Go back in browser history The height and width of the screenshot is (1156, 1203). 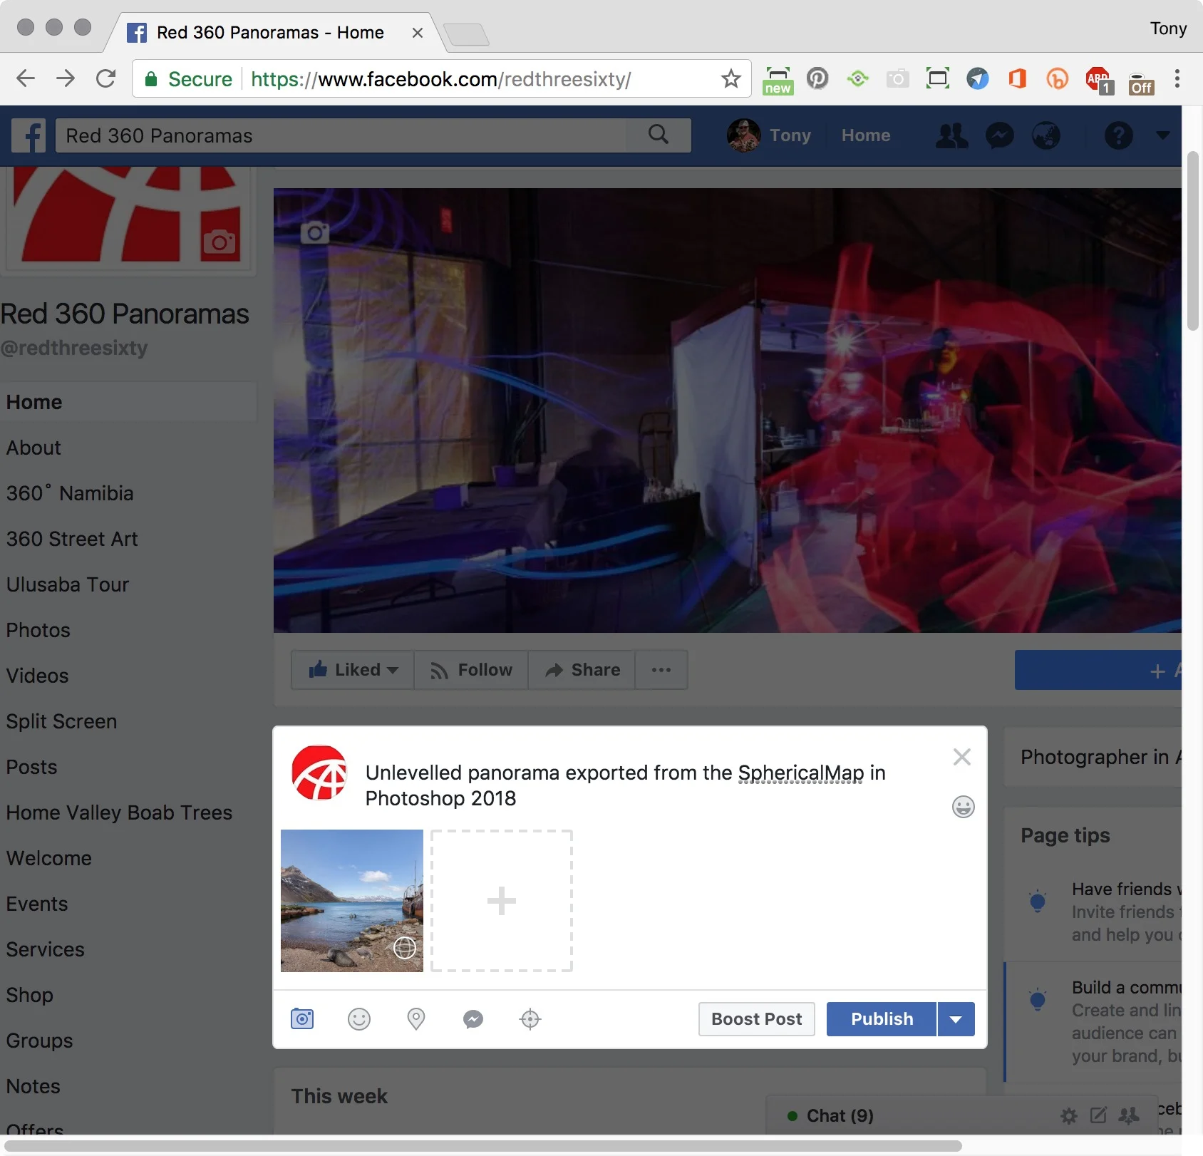26,78
